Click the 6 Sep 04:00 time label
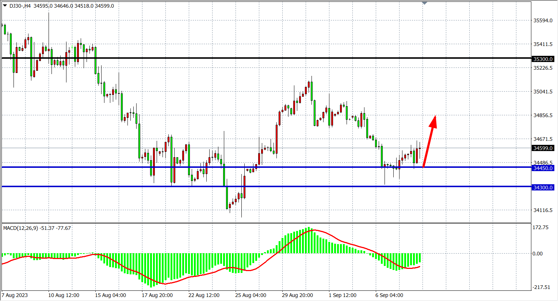Screen dimensions: 558x301 (x=389, y=295)
